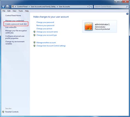Open Change User Account Control settings
Image resolution: width=130 pixels, height=117 pixels.
click(x=51, y=46)
